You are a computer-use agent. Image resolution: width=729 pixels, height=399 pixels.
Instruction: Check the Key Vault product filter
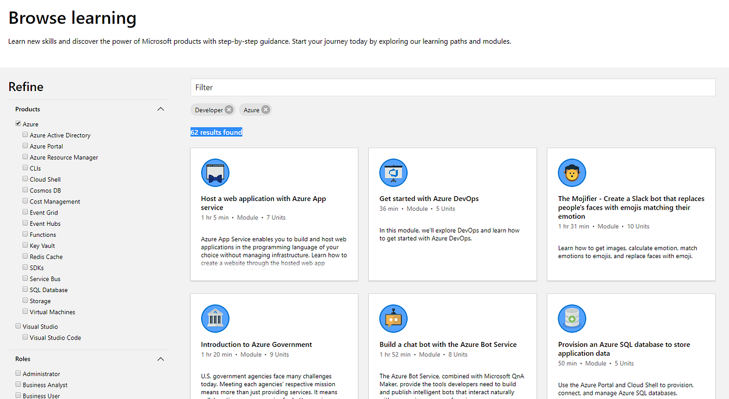pyautogui.click(x=24, y=245)
